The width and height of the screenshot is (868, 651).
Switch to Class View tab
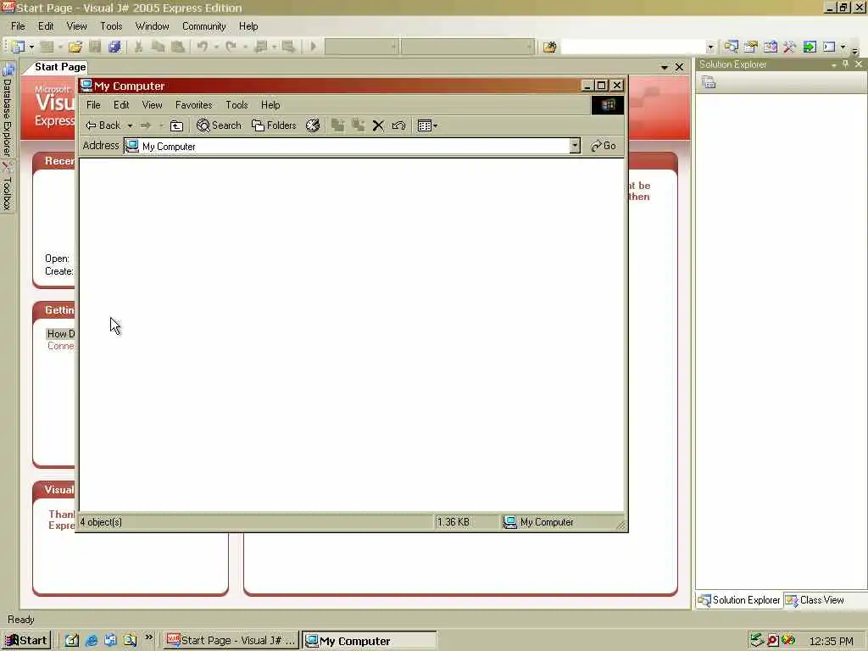pos(815,600)
